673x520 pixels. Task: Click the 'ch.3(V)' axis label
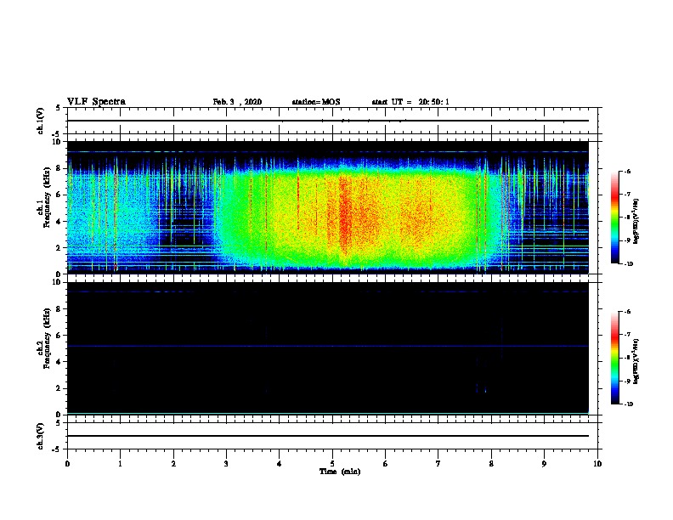[x=40, y=436]
